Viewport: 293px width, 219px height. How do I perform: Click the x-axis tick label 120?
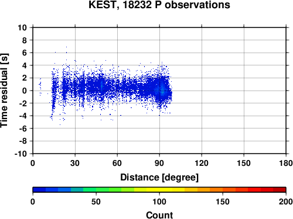(x=202, y=163)
